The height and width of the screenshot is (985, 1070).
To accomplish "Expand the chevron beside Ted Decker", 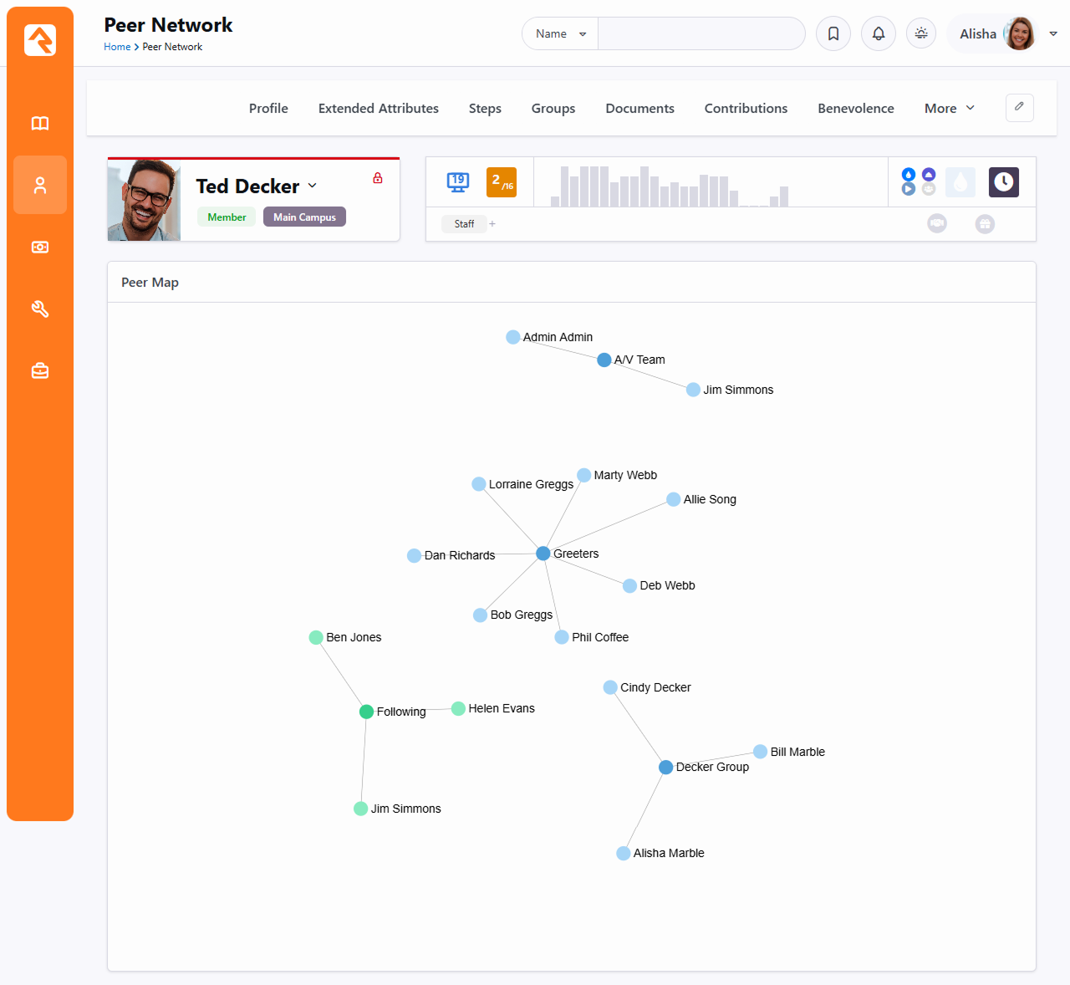I will [x=313, y=186].
